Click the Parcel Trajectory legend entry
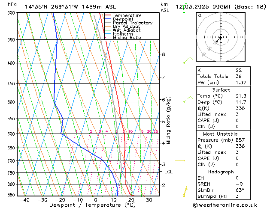 click(132, 23)
